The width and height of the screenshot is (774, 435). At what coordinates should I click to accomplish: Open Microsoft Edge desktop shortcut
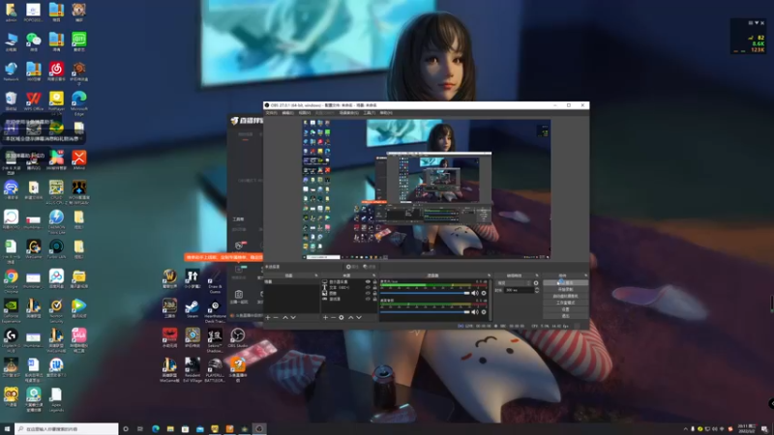pyautogui.click(x=79, y=102)
